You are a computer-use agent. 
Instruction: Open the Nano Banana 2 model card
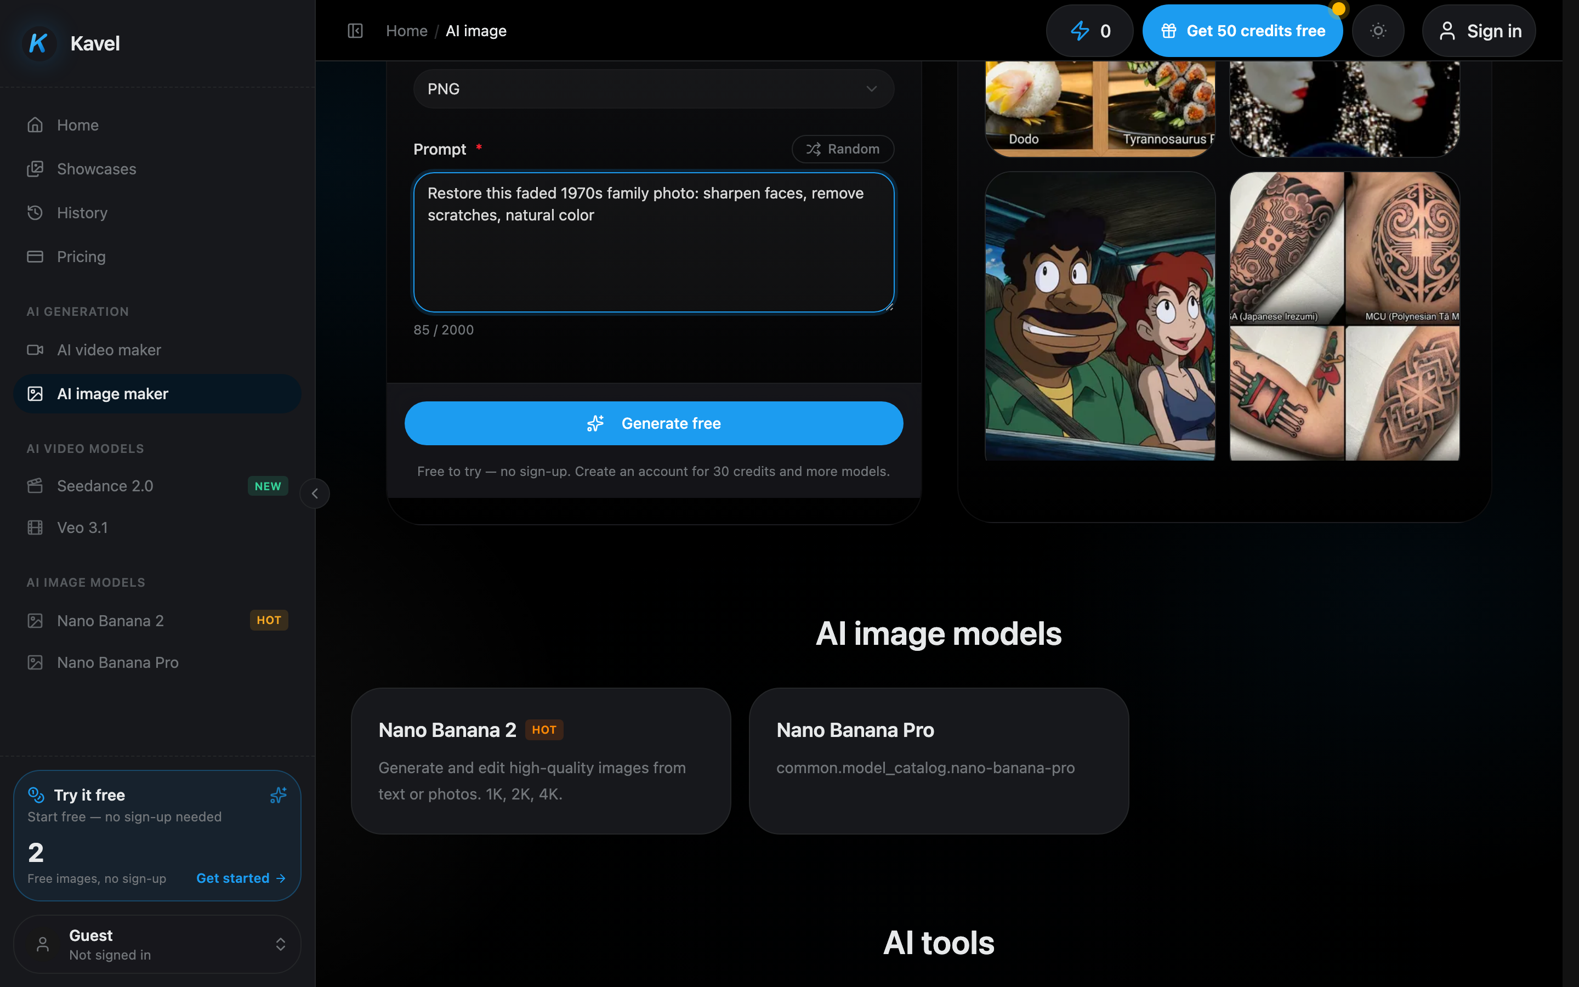click(x=541, y=761)
